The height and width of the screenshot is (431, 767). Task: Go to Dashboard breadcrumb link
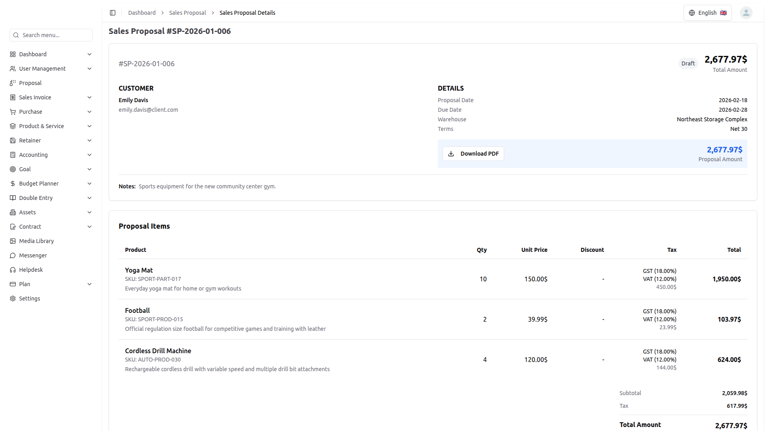142,13
